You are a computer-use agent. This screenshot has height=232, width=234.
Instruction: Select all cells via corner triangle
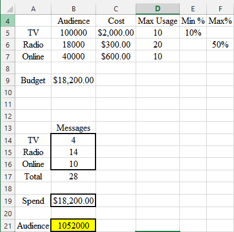[9, 9]
